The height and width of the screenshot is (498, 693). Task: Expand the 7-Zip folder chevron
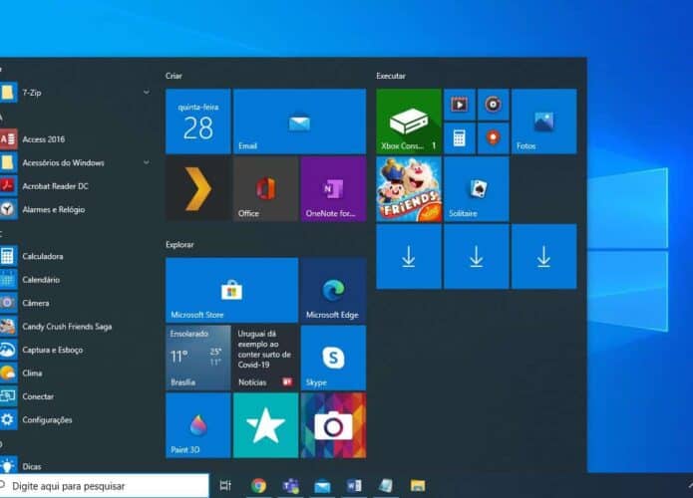tap(147, 93)
